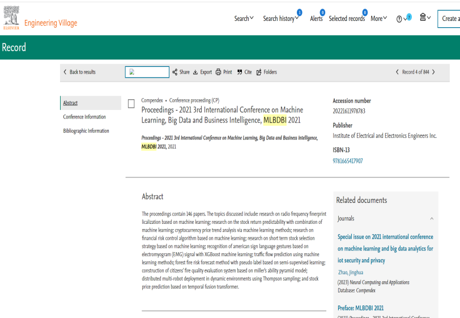Click the Conference proceeding (CP) label
Image resolution: width=460 pixels, height=318 pixels.
click(x=194, y=100)
